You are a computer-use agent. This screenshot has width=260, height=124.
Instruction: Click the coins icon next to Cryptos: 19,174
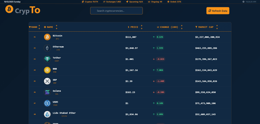pyautogui.click(x=83, y=2)
